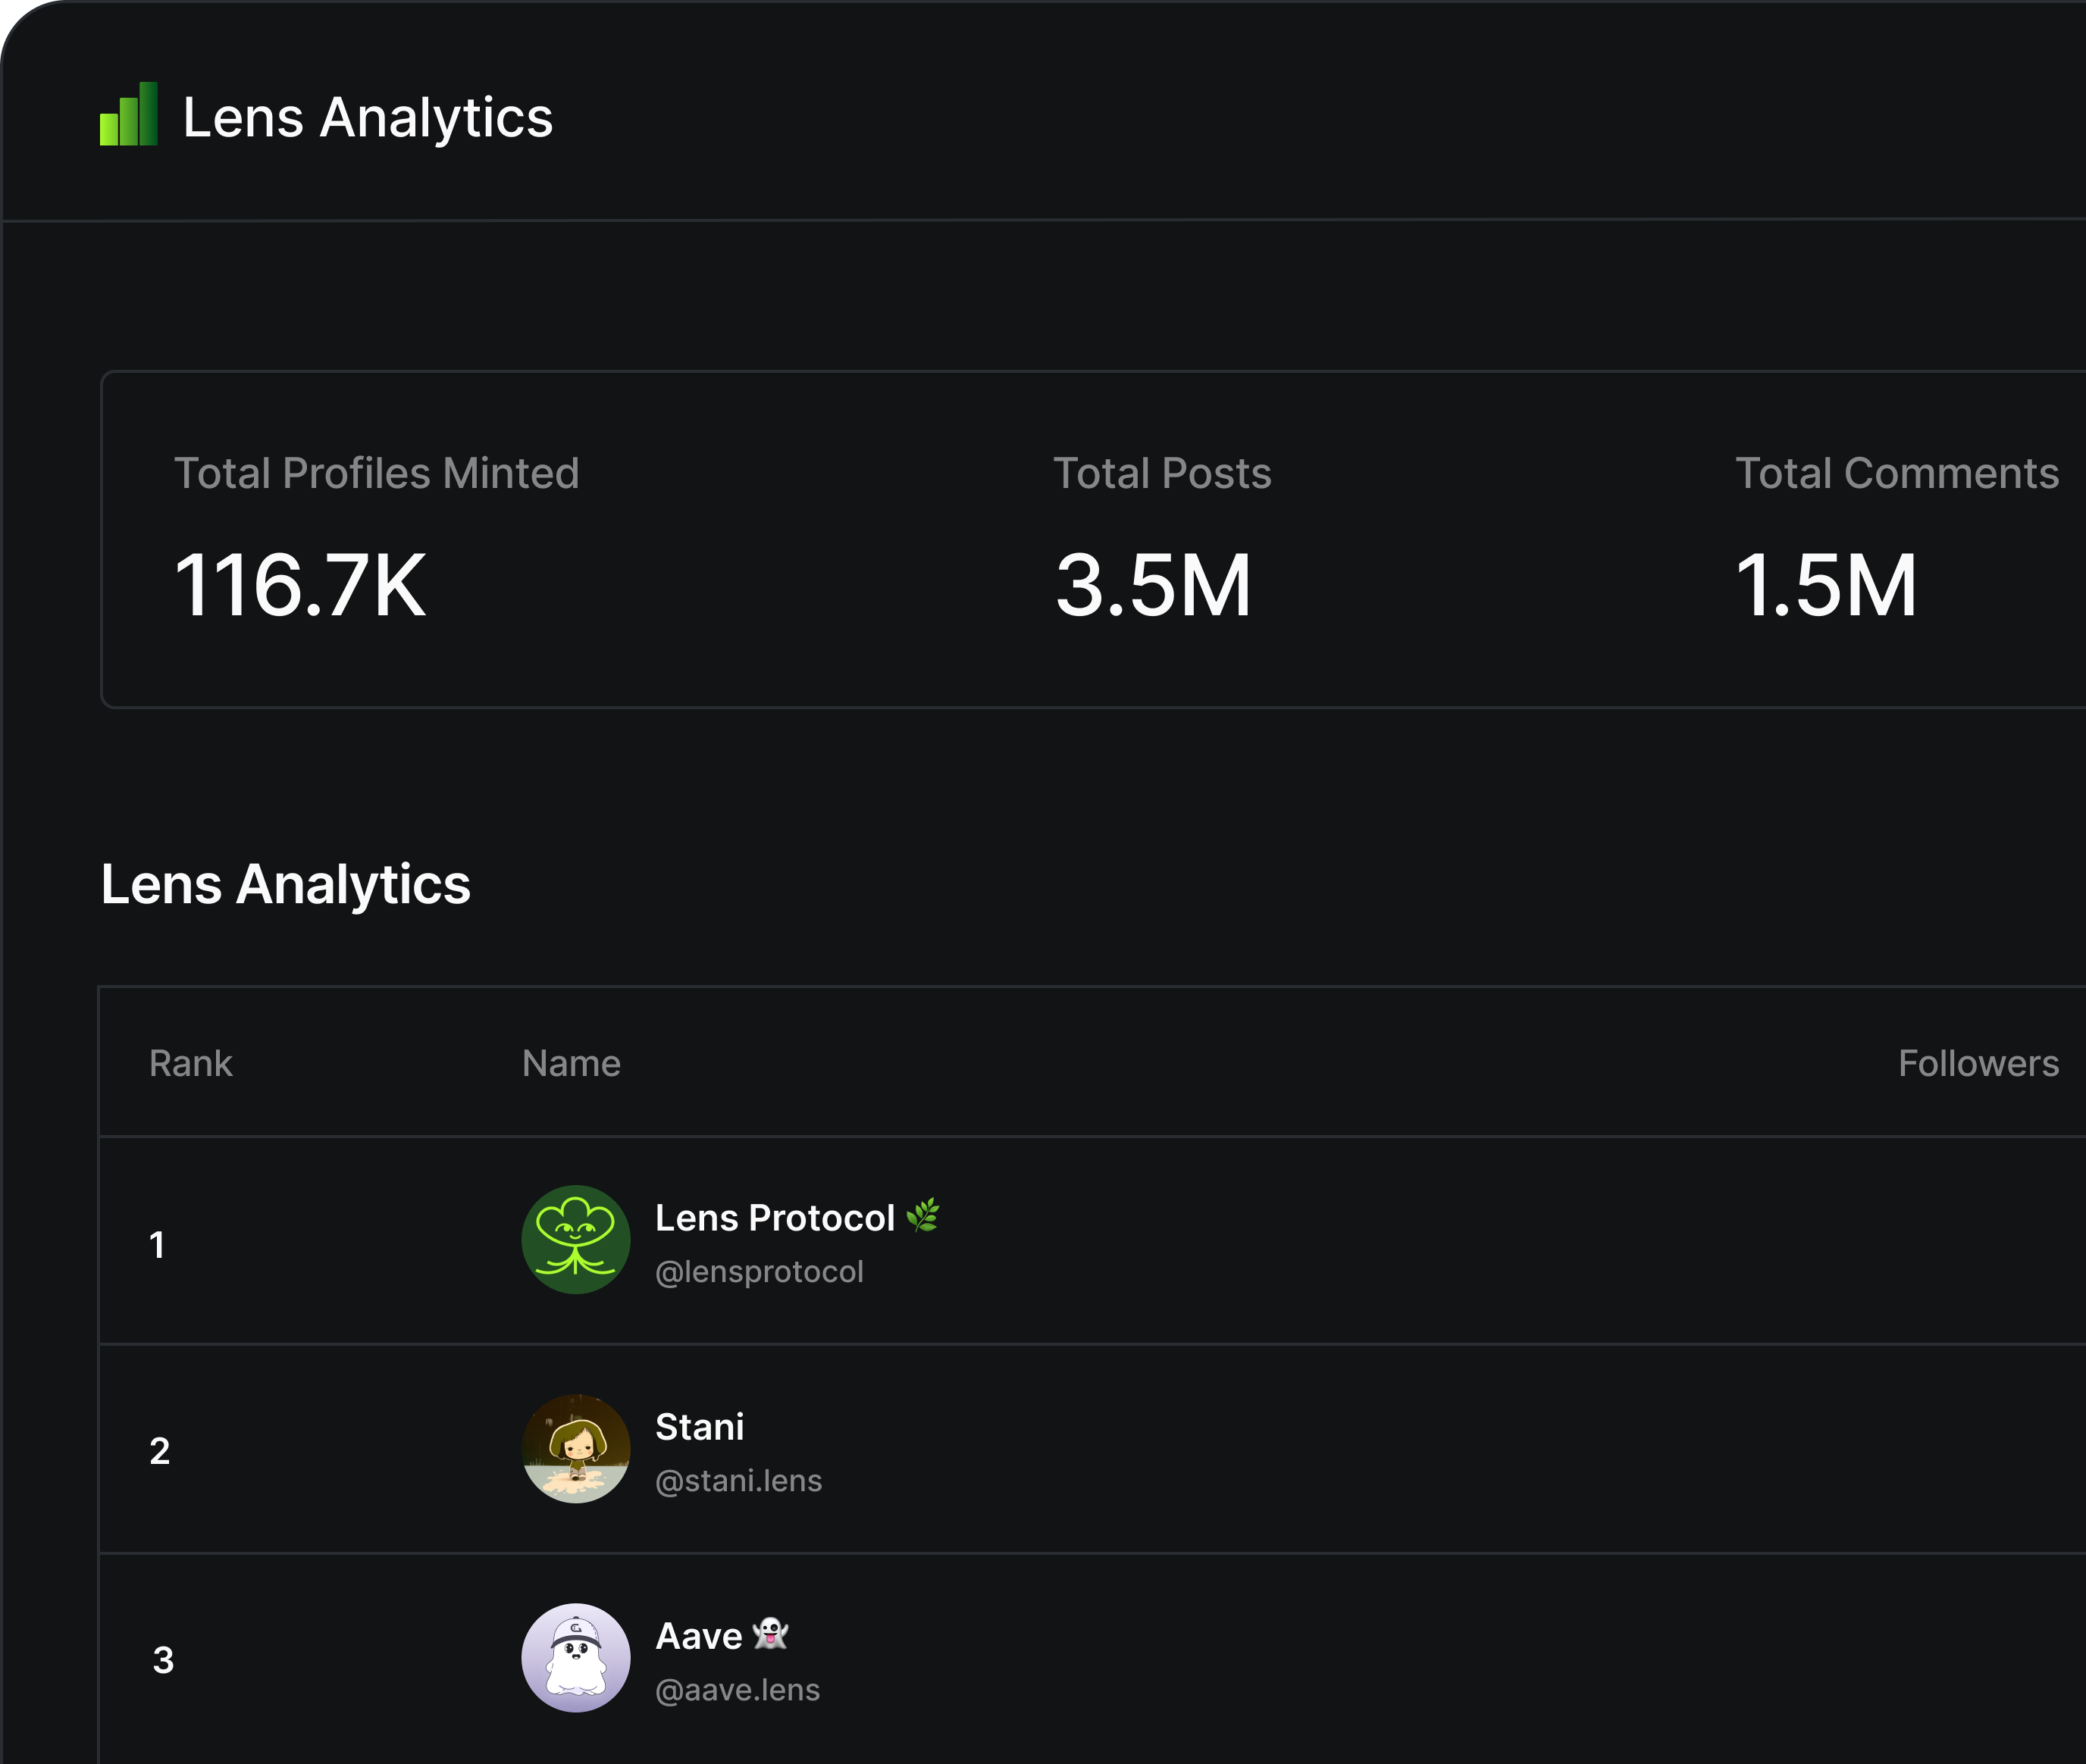Viewport: 2086px width, 1764px height.
Task: Click the Aave ghost avatar
Action: (x=575, y=1657)
